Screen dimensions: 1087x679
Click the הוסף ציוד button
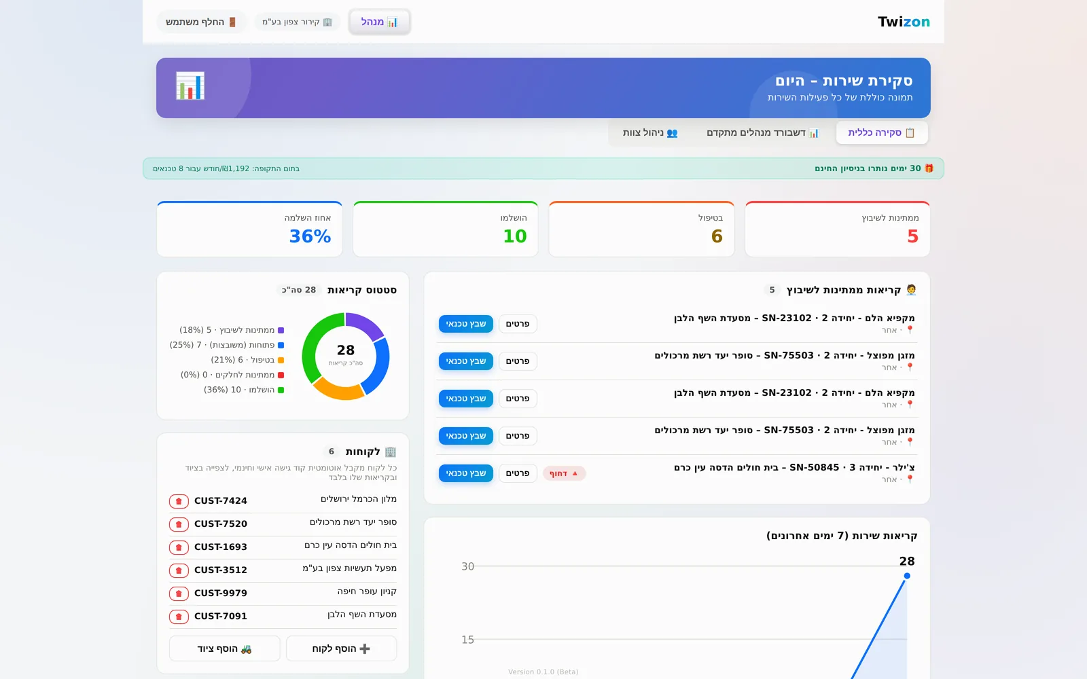(x=224, y=648)
